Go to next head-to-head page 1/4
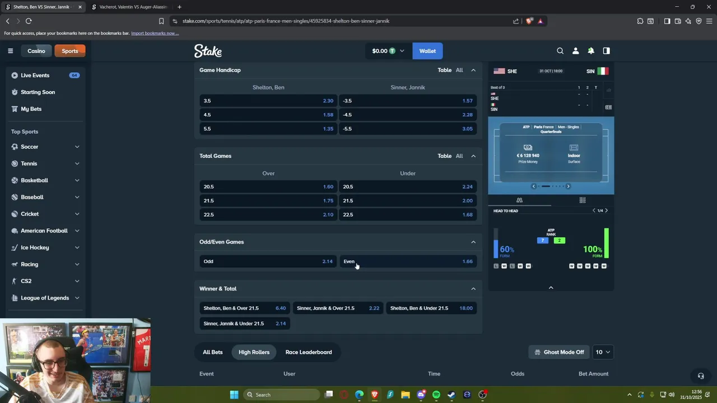The width and height of the screenshot is (717, 403). click(606, 210)
